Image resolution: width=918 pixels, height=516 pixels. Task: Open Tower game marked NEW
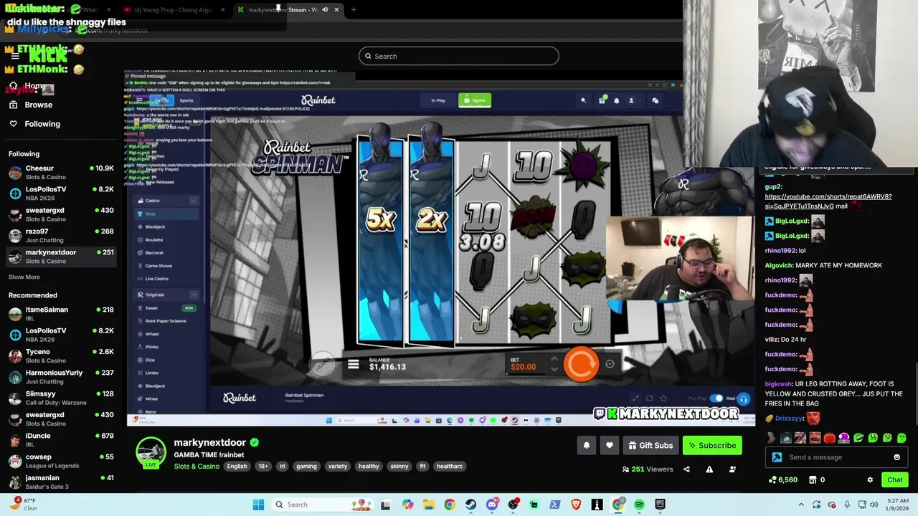[x=165, y=308]
